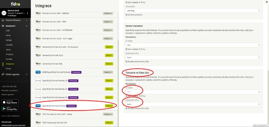Collapse the Nastavení section
This screenshot has height=127, width=269.
pyautogui.click(x=27, y=26)
